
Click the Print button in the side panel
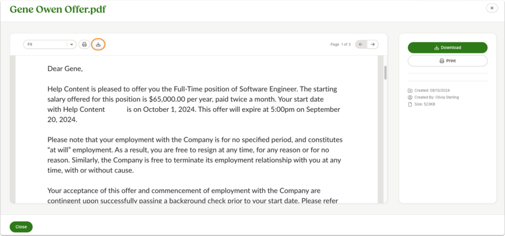(448, 61)
